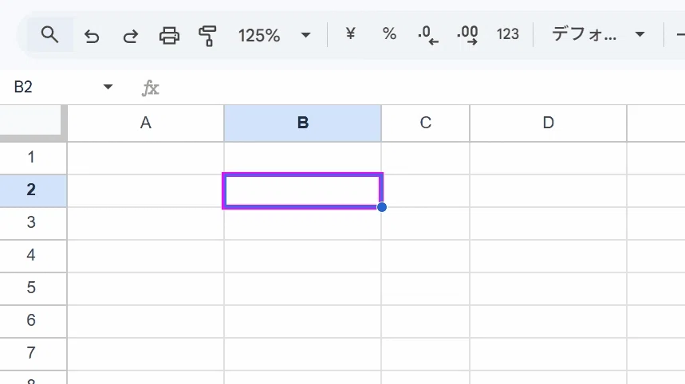Click the blue fill handle on B2
Viewport: 685px width, 384px height.
click(x=382, y=207)
